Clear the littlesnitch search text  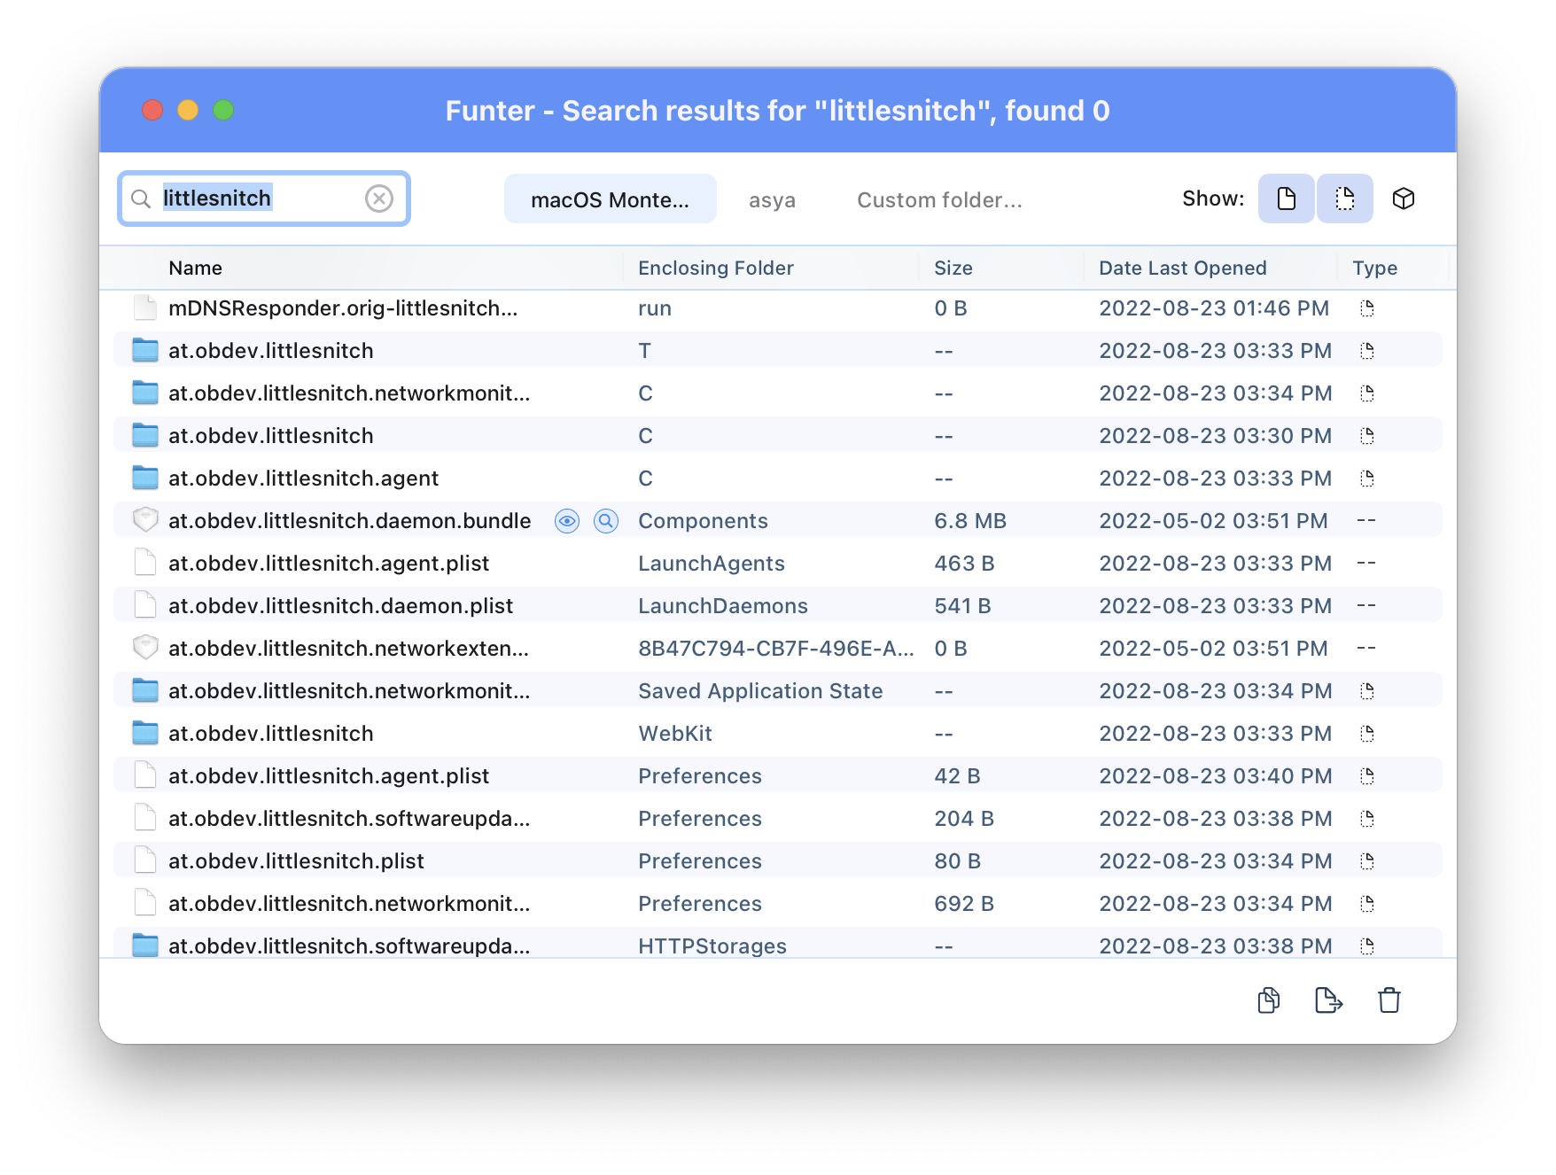(379, 198)
